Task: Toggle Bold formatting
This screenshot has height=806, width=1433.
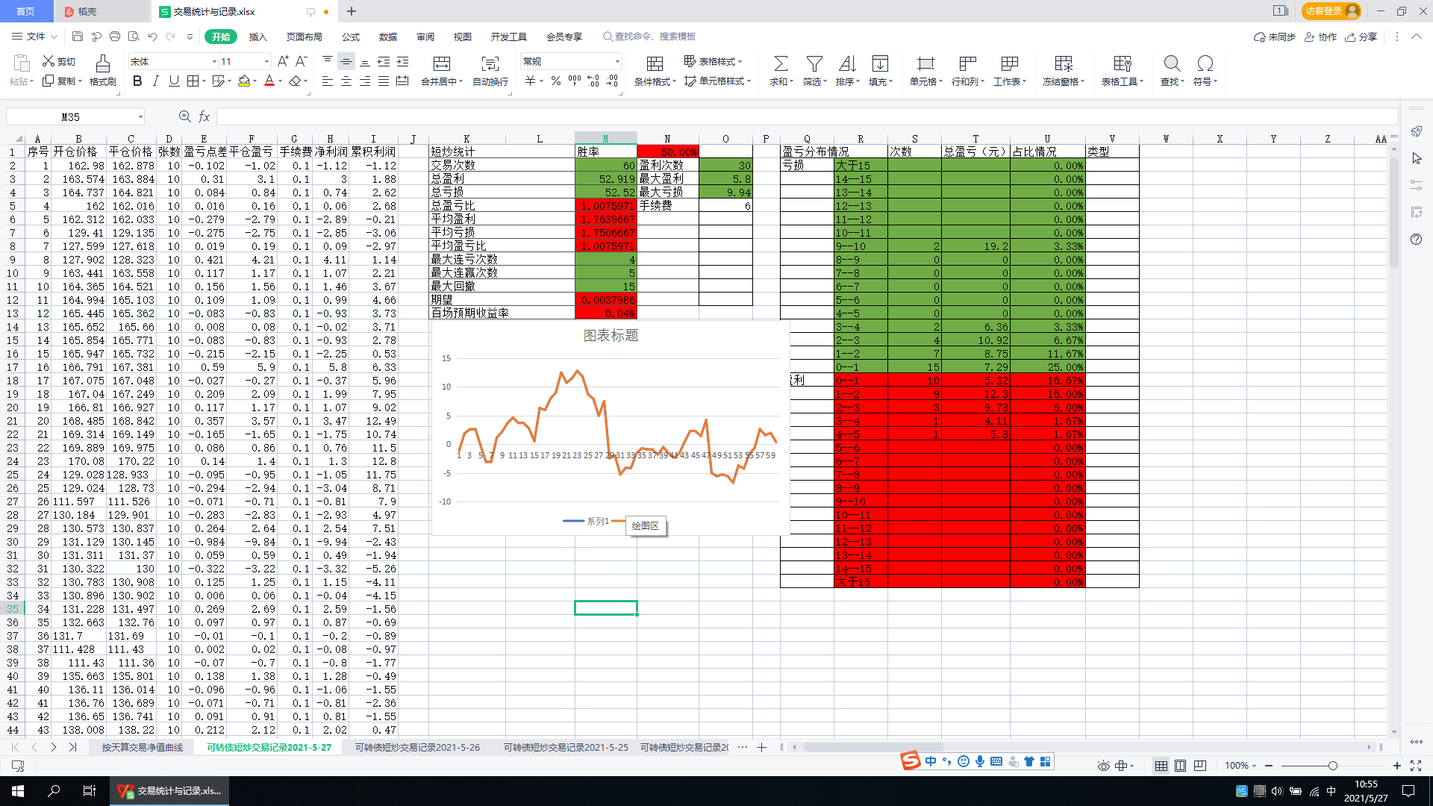Action: tap(137, 81)
